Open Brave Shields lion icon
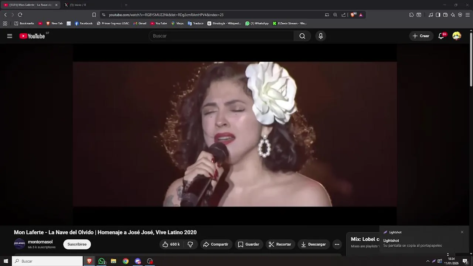The image size is (473, 266). (353, 15)
